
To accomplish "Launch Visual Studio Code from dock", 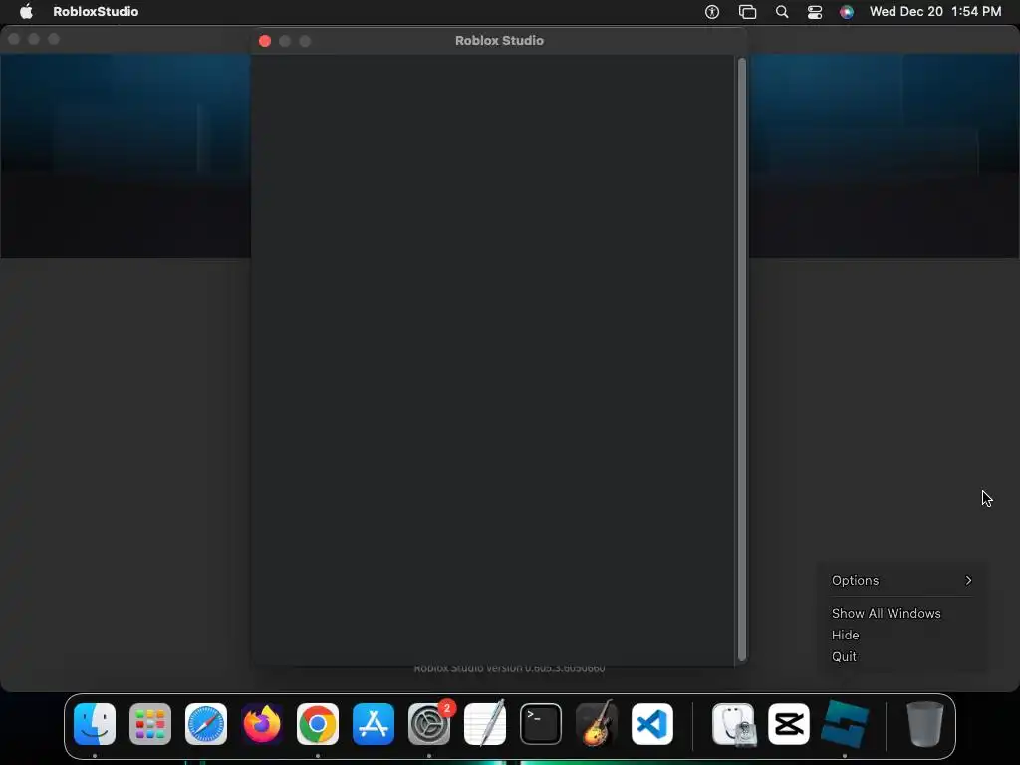I will (652, 724).
